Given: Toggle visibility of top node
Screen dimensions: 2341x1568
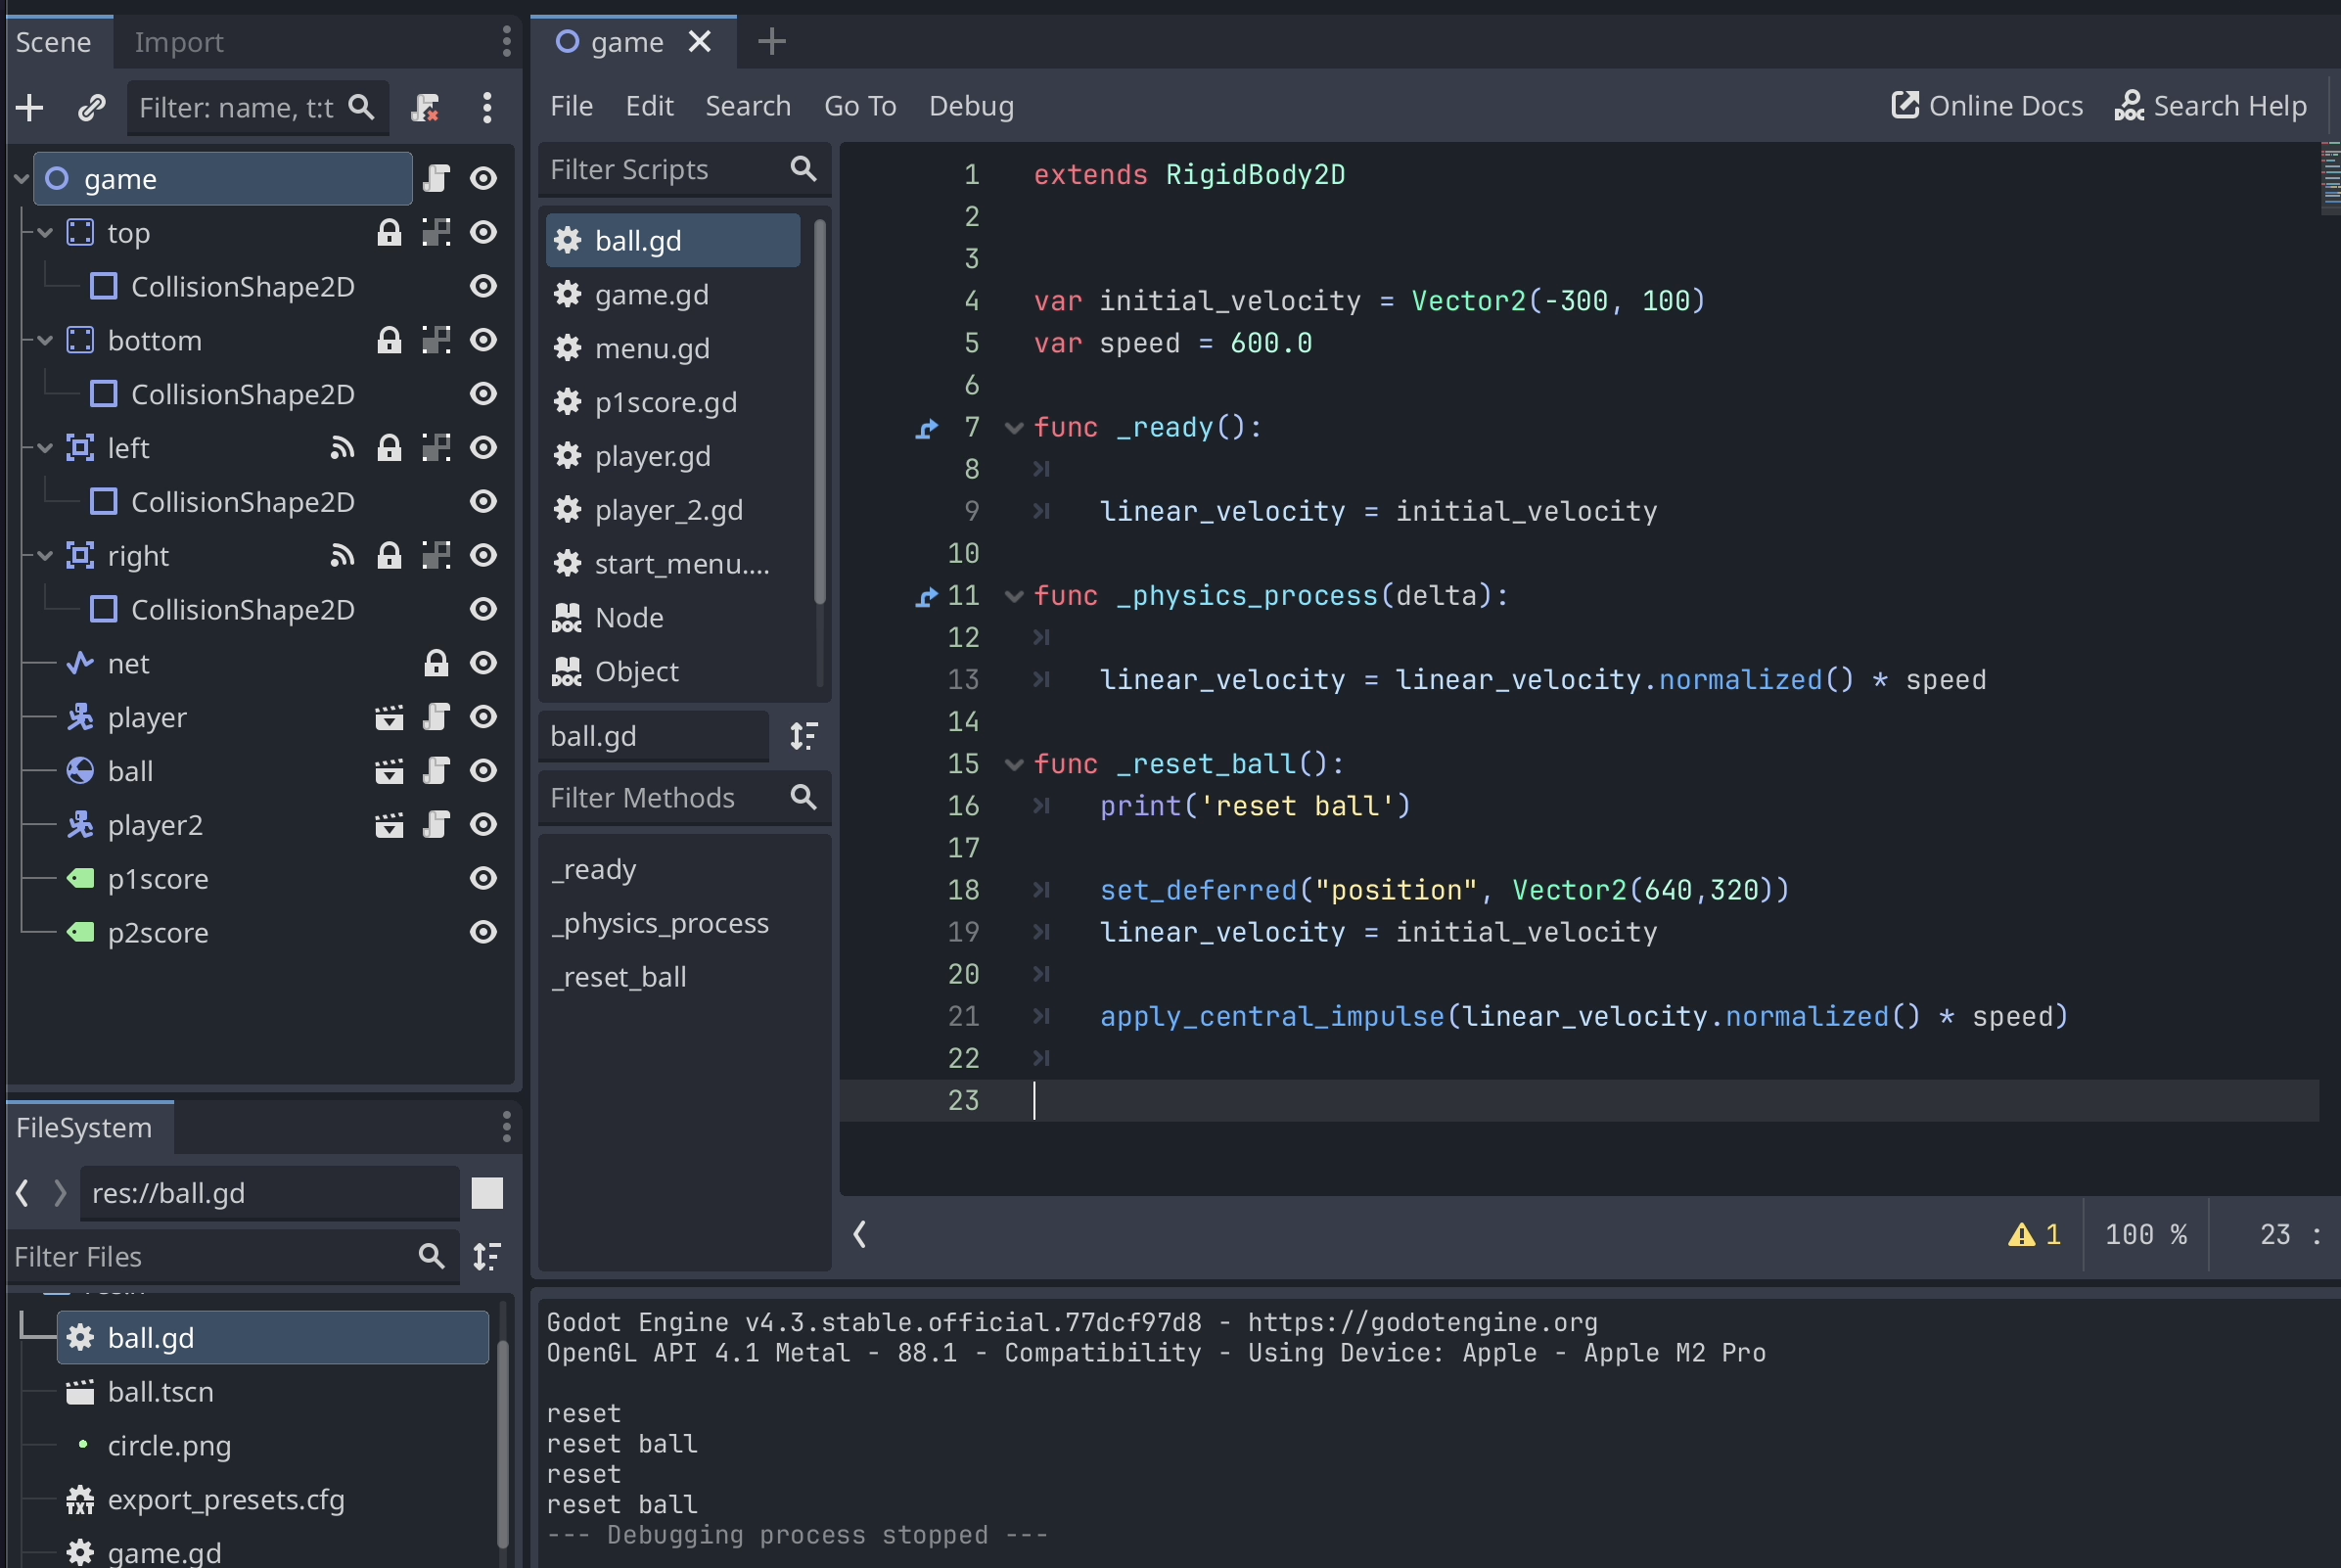Looking at the screenshot, I should click(484, 233).
